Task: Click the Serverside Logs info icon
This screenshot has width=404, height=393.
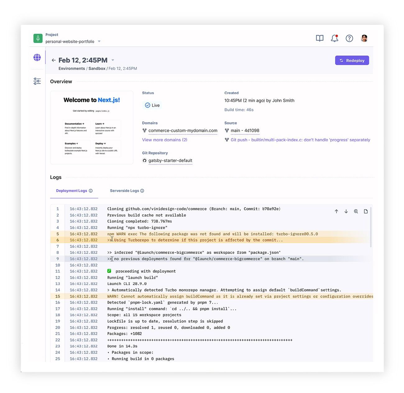Action: point(142,191)
